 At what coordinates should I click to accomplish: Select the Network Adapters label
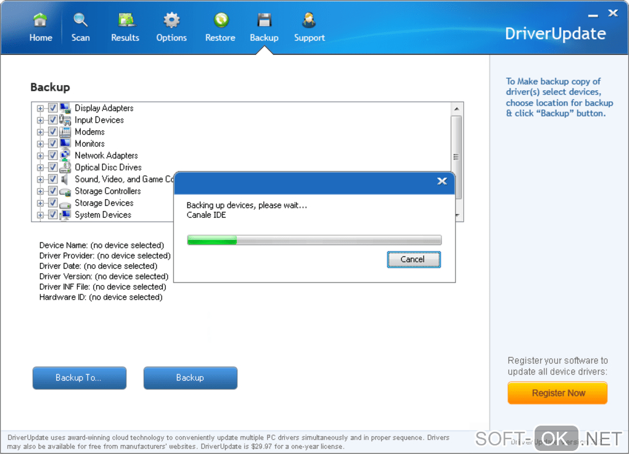[106, 155]
